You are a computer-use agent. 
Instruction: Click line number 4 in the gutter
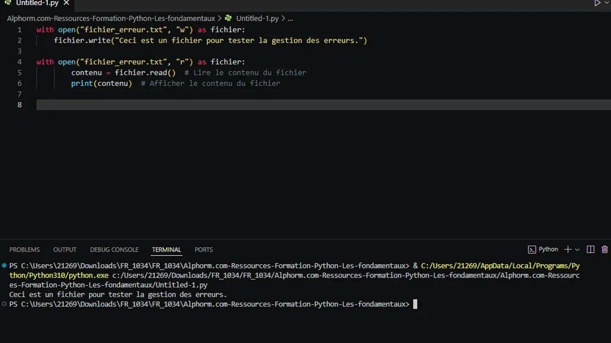19,62
